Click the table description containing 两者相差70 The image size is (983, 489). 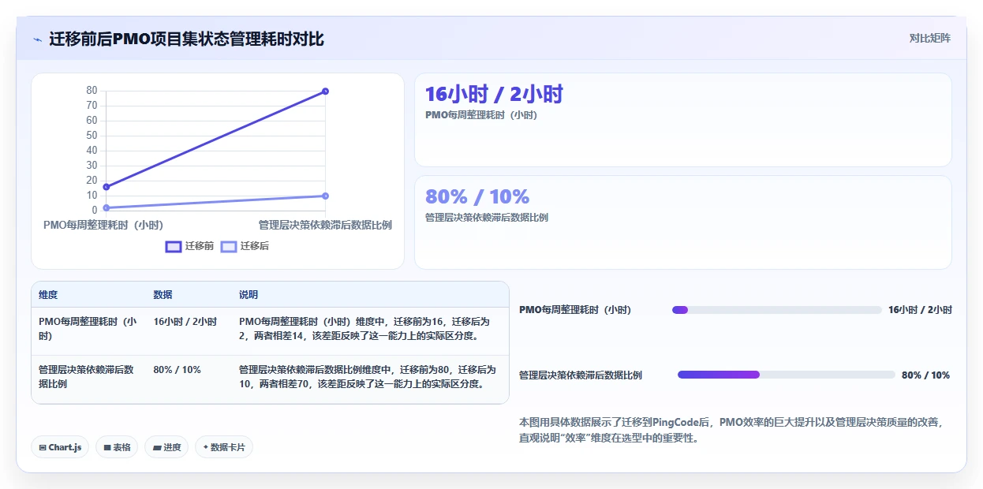pyautogui.click(x=369, y=377)
